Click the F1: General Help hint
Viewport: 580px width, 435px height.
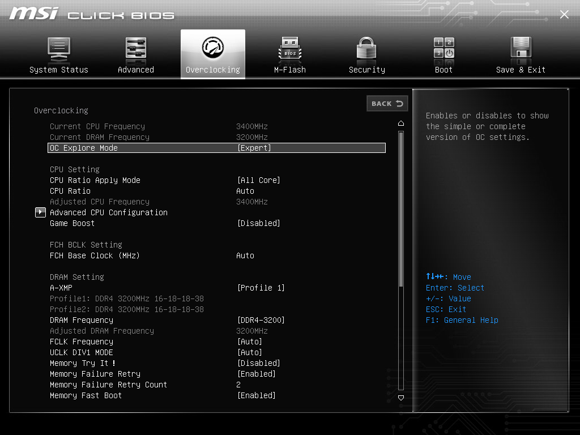tap(462, 320)
